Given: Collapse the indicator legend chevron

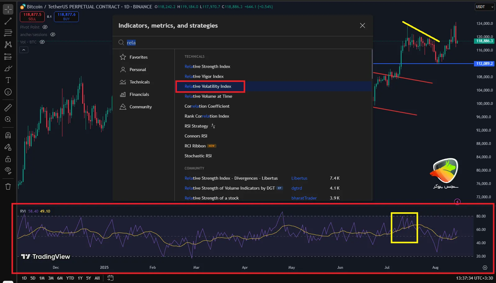Looking at the screenshot, I should point(24,50).
